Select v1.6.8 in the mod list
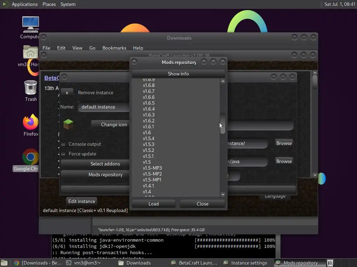Screen dimensions: 357x267 [149, 85]
